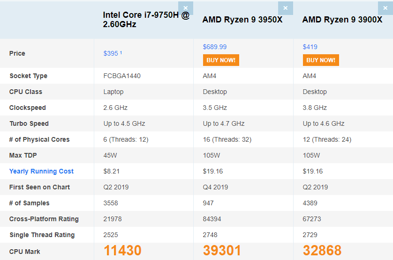Open the Yearly Running Cost link

41,171
